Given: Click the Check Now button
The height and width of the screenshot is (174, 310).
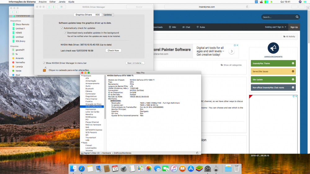Looking at the screenshot, I should (113, 51).
